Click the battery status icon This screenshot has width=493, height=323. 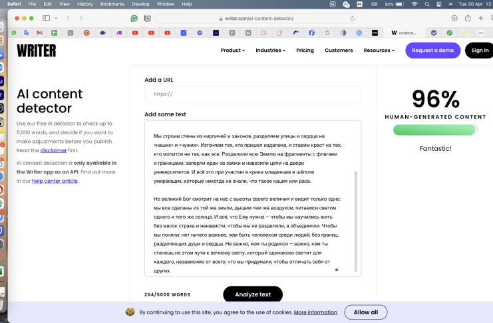coord(400,4)
